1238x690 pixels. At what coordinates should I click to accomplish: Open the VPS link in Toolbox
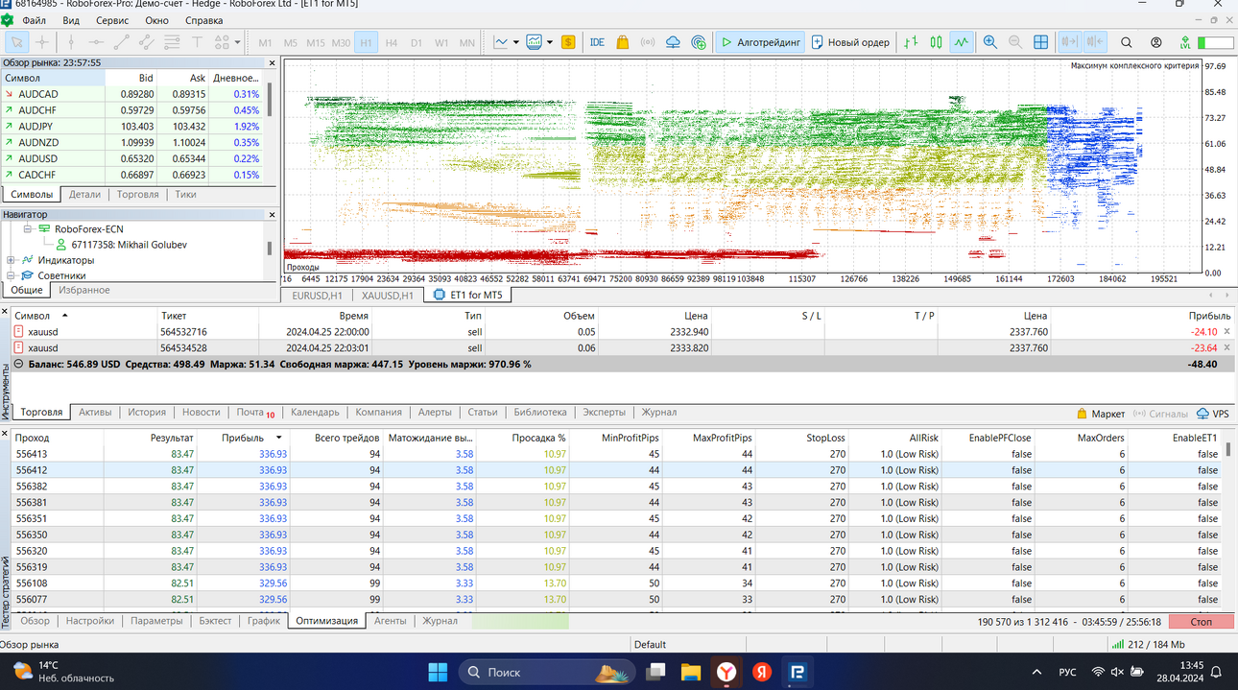point(1212,414)
